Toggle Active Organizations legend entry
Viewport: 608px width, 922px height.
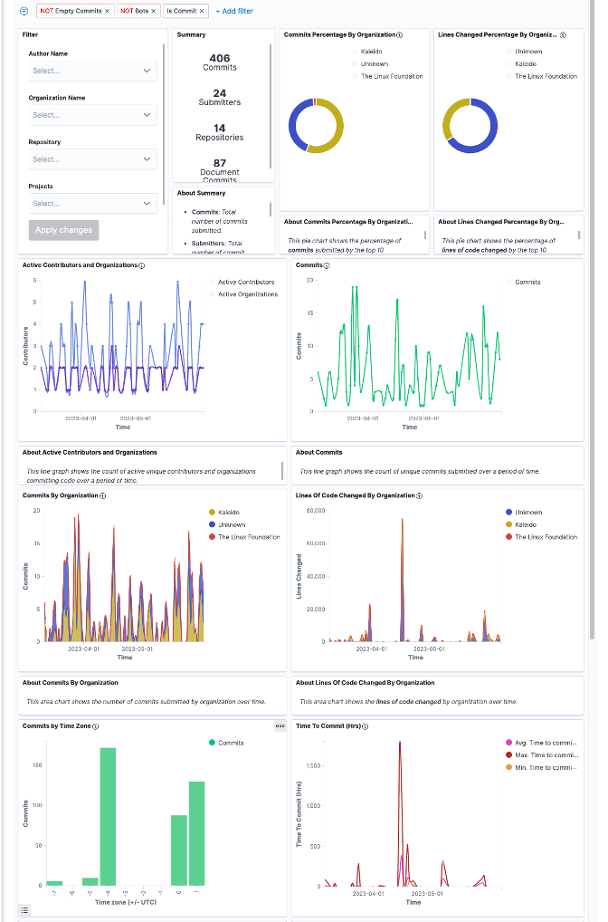tap(247, 294)
